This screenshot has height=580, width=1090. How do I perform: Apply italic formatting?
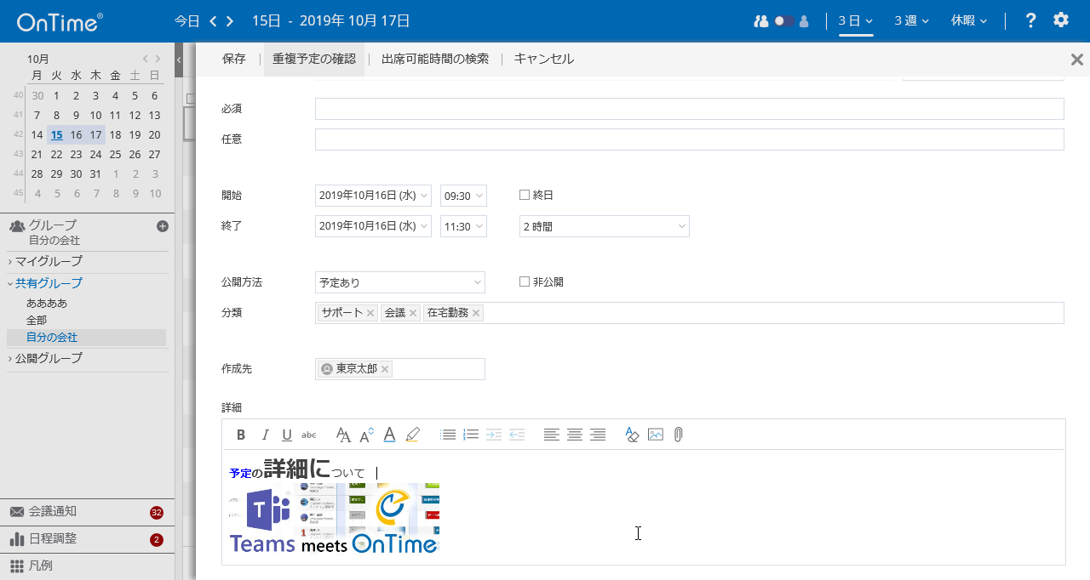click(265, 435)
